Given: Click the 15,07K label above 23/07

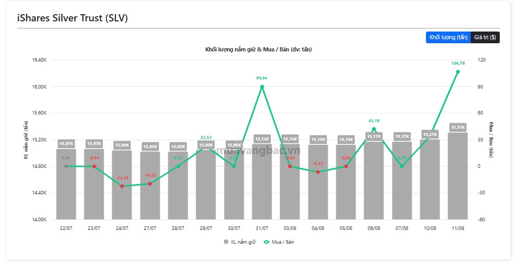Looking at the screenshot, I should (94, 143).
